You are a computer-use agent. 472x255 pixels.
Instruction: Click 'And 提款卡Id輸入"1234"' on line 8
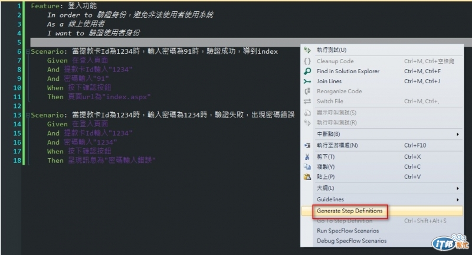point(90,70)
